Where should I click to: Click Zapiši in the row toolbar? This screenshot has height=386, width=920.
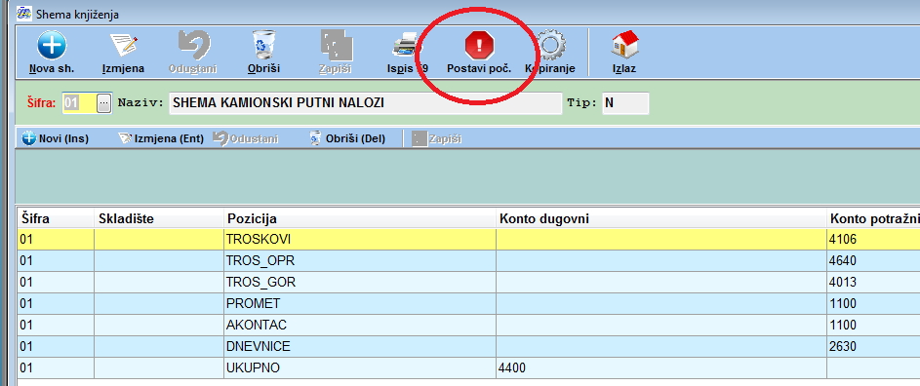pos(436,139)
